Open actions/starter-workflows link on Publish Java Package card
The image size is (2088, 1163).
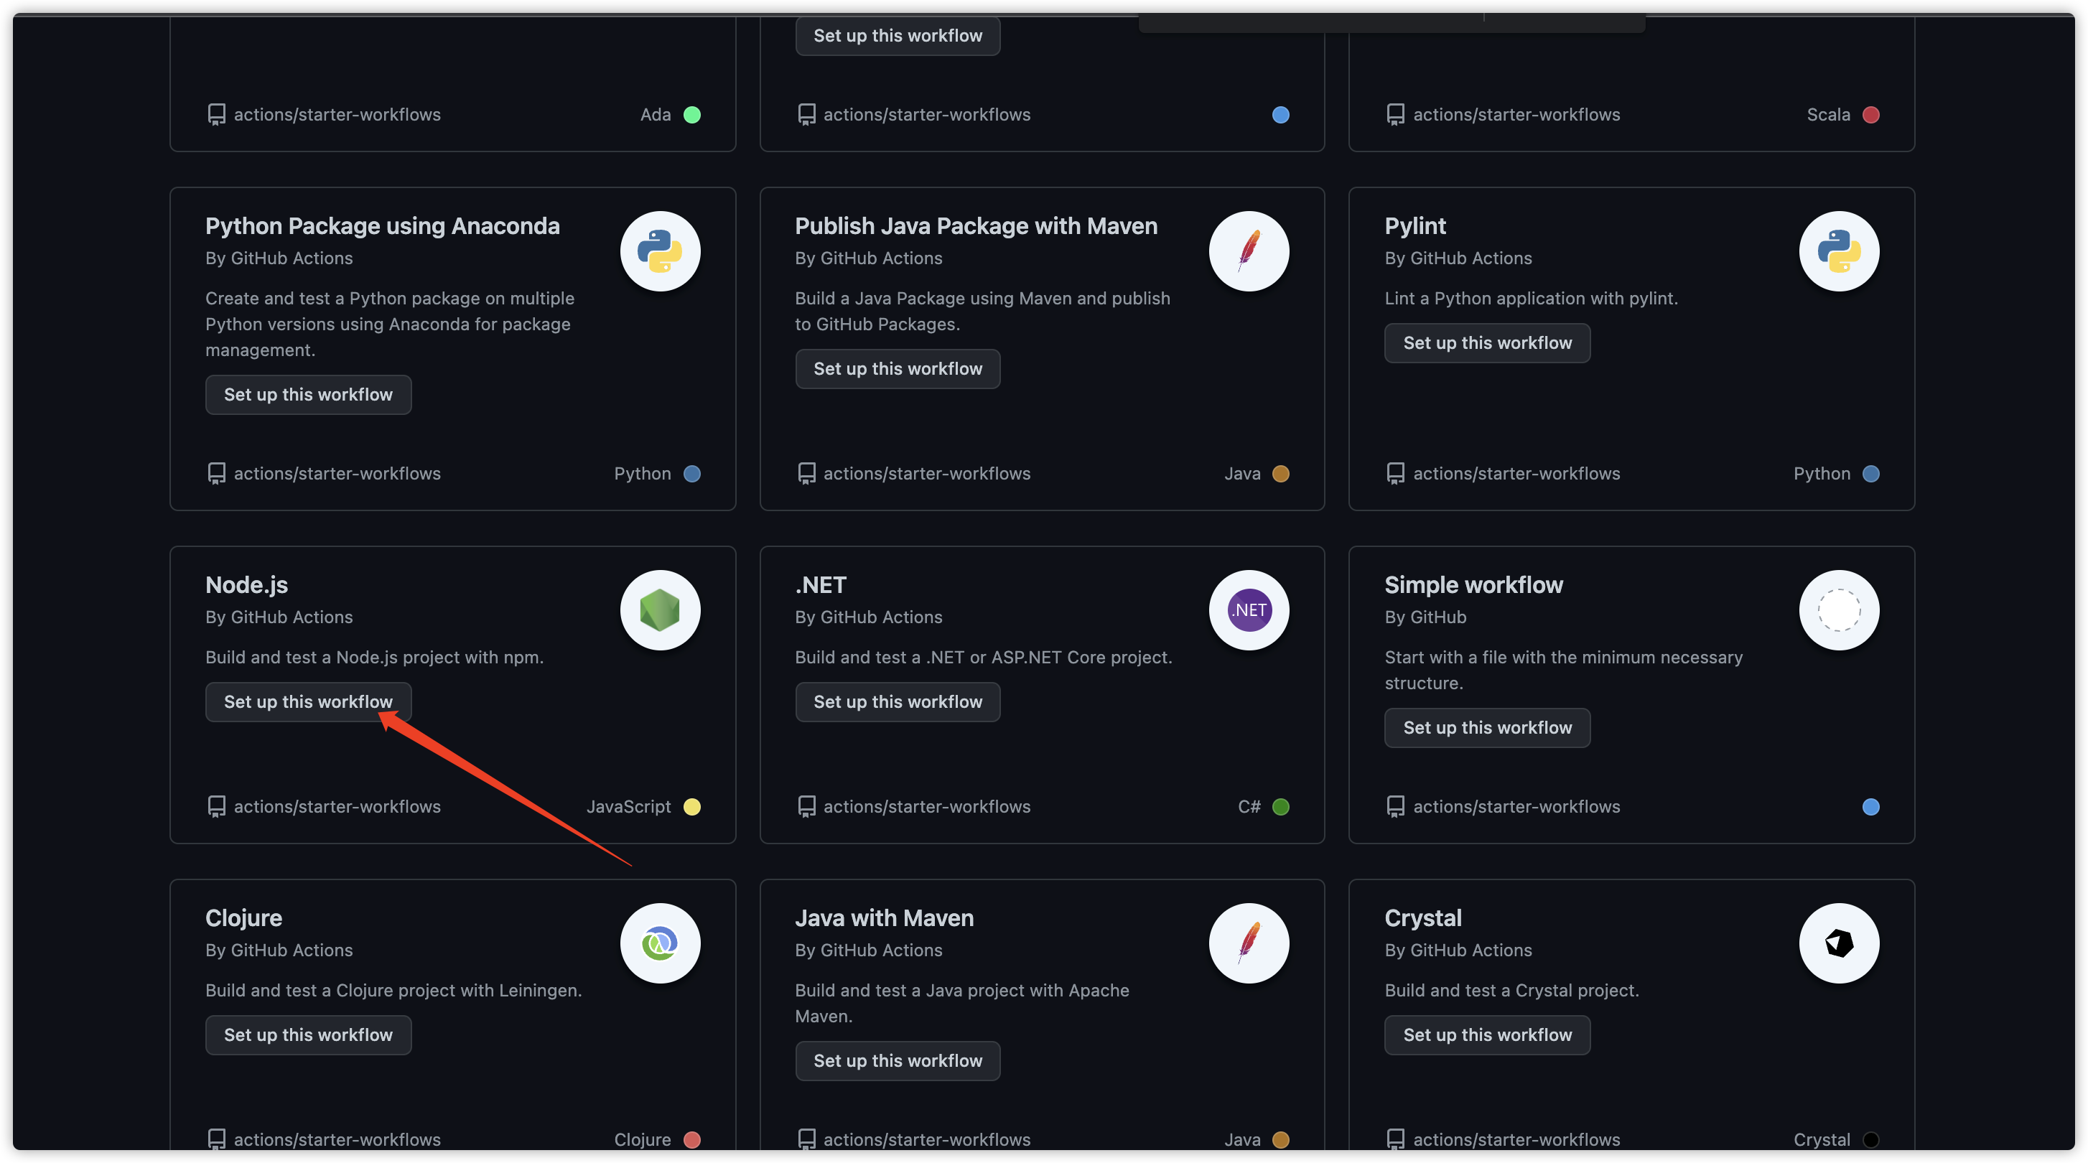point(927,474)
